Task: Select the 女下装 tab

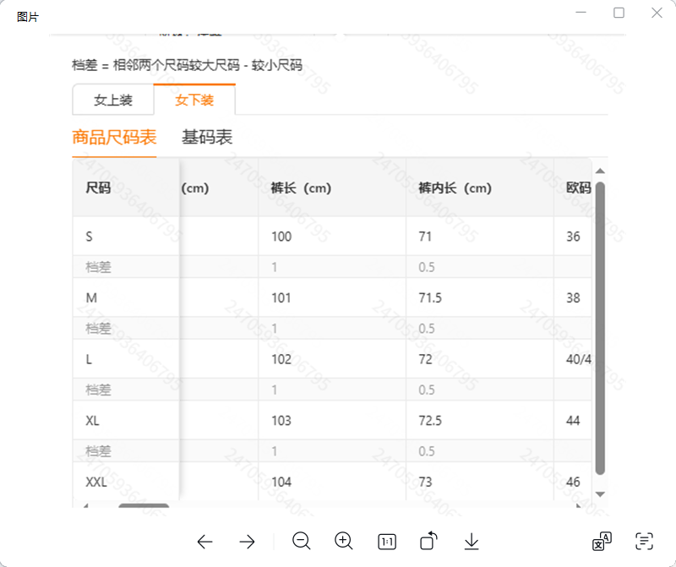Action: point(194,100)
